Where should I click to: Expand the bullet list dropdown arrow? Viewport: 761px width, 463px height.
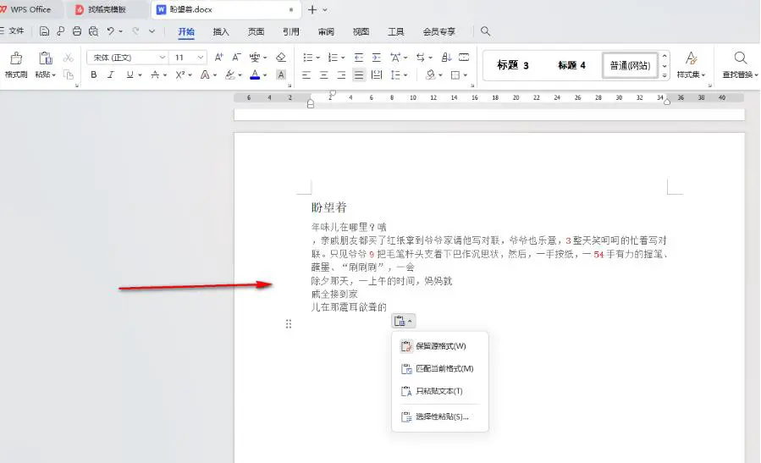click(318, 58)
